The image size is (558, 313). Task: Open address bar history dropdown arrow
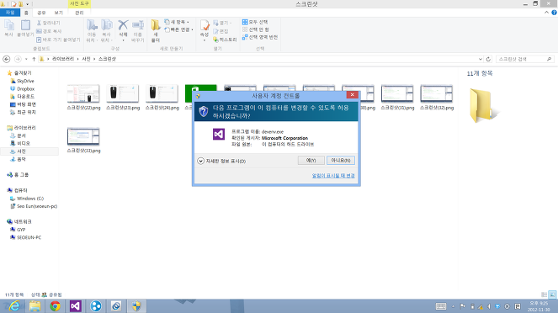point(481,59)
